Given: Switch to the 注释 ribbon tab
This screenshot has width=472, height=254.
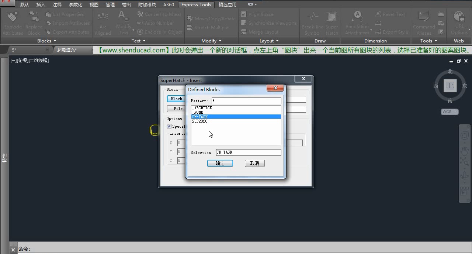Looking at the screenshot, I should coord(57,5).
